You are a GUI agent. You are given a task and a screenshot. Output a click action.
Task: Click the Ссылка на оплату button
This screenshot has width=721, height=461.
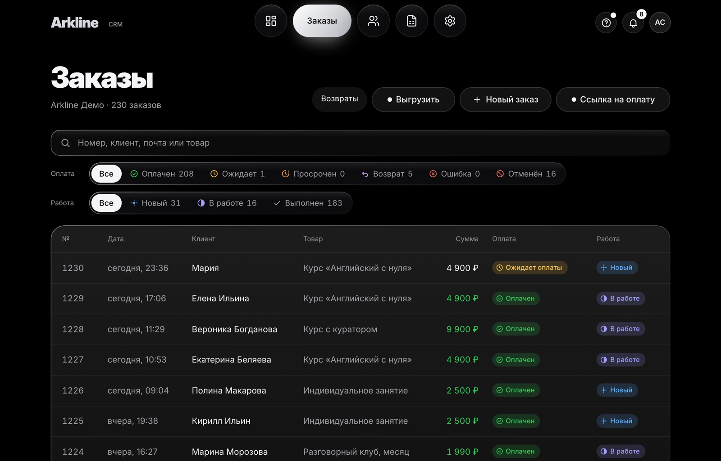pyautogui.click(x=613, y=99)
